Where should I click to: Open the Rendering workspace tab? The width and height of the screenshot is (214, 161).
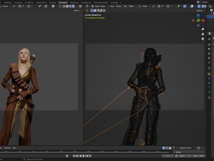[74, 3]
